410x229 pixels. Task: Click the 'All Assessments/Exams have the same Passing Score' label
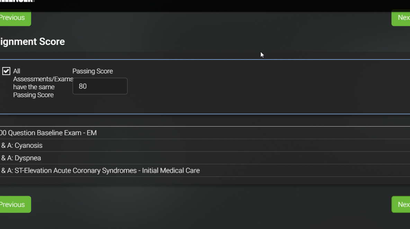coord(43,83)
